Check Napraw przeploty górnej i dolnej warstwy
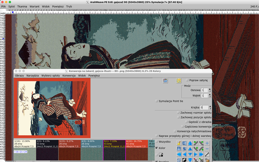 click(x=157, y=136)
